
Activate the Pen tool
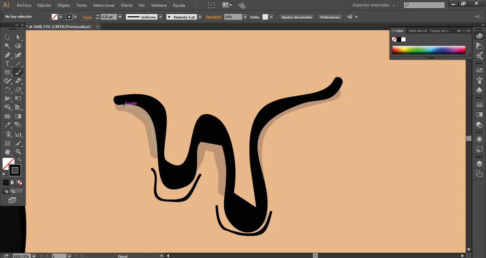8,55
